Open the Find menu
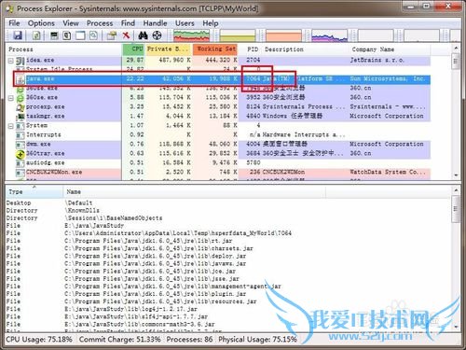Viewport: 466px width, 350px height. point(128,23)
